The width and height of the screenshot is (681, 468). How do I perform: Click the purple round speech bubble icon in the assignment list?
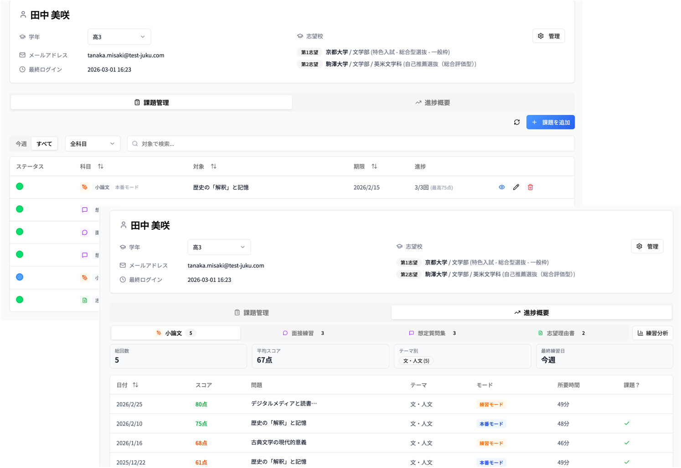tap(85, 232)
